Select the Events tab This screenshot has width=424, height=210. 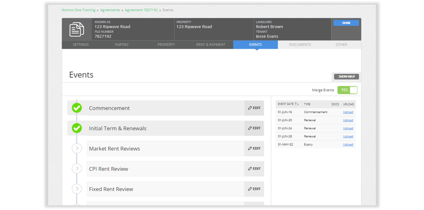point(255,44)
